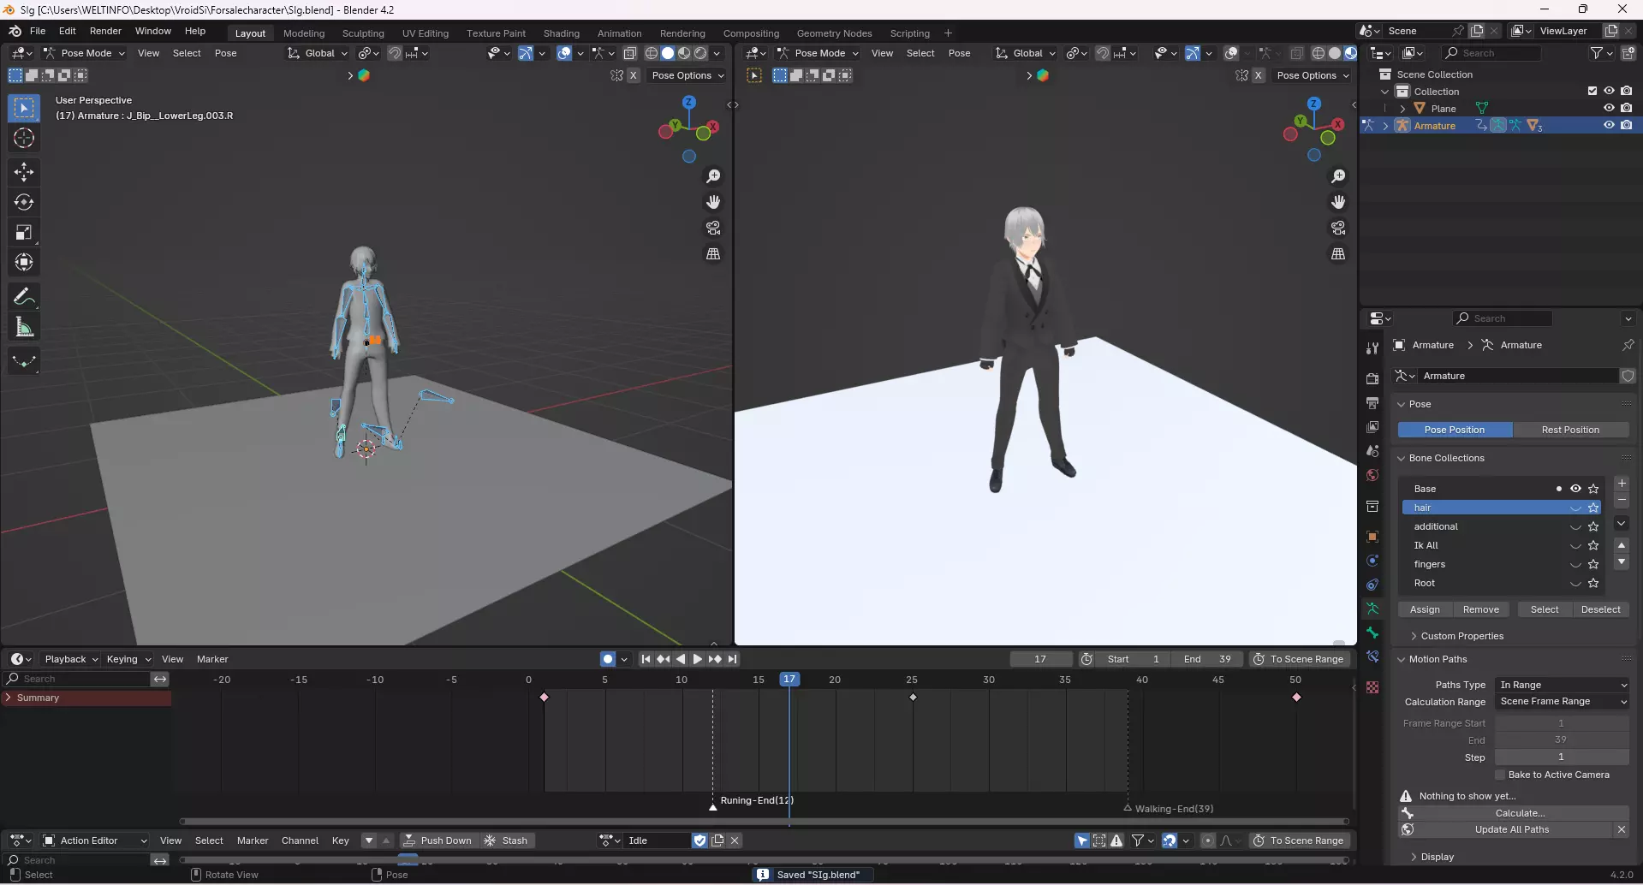Switch to Sculpting workspace tab
The image size is (1643, 885).
(363, 33)
